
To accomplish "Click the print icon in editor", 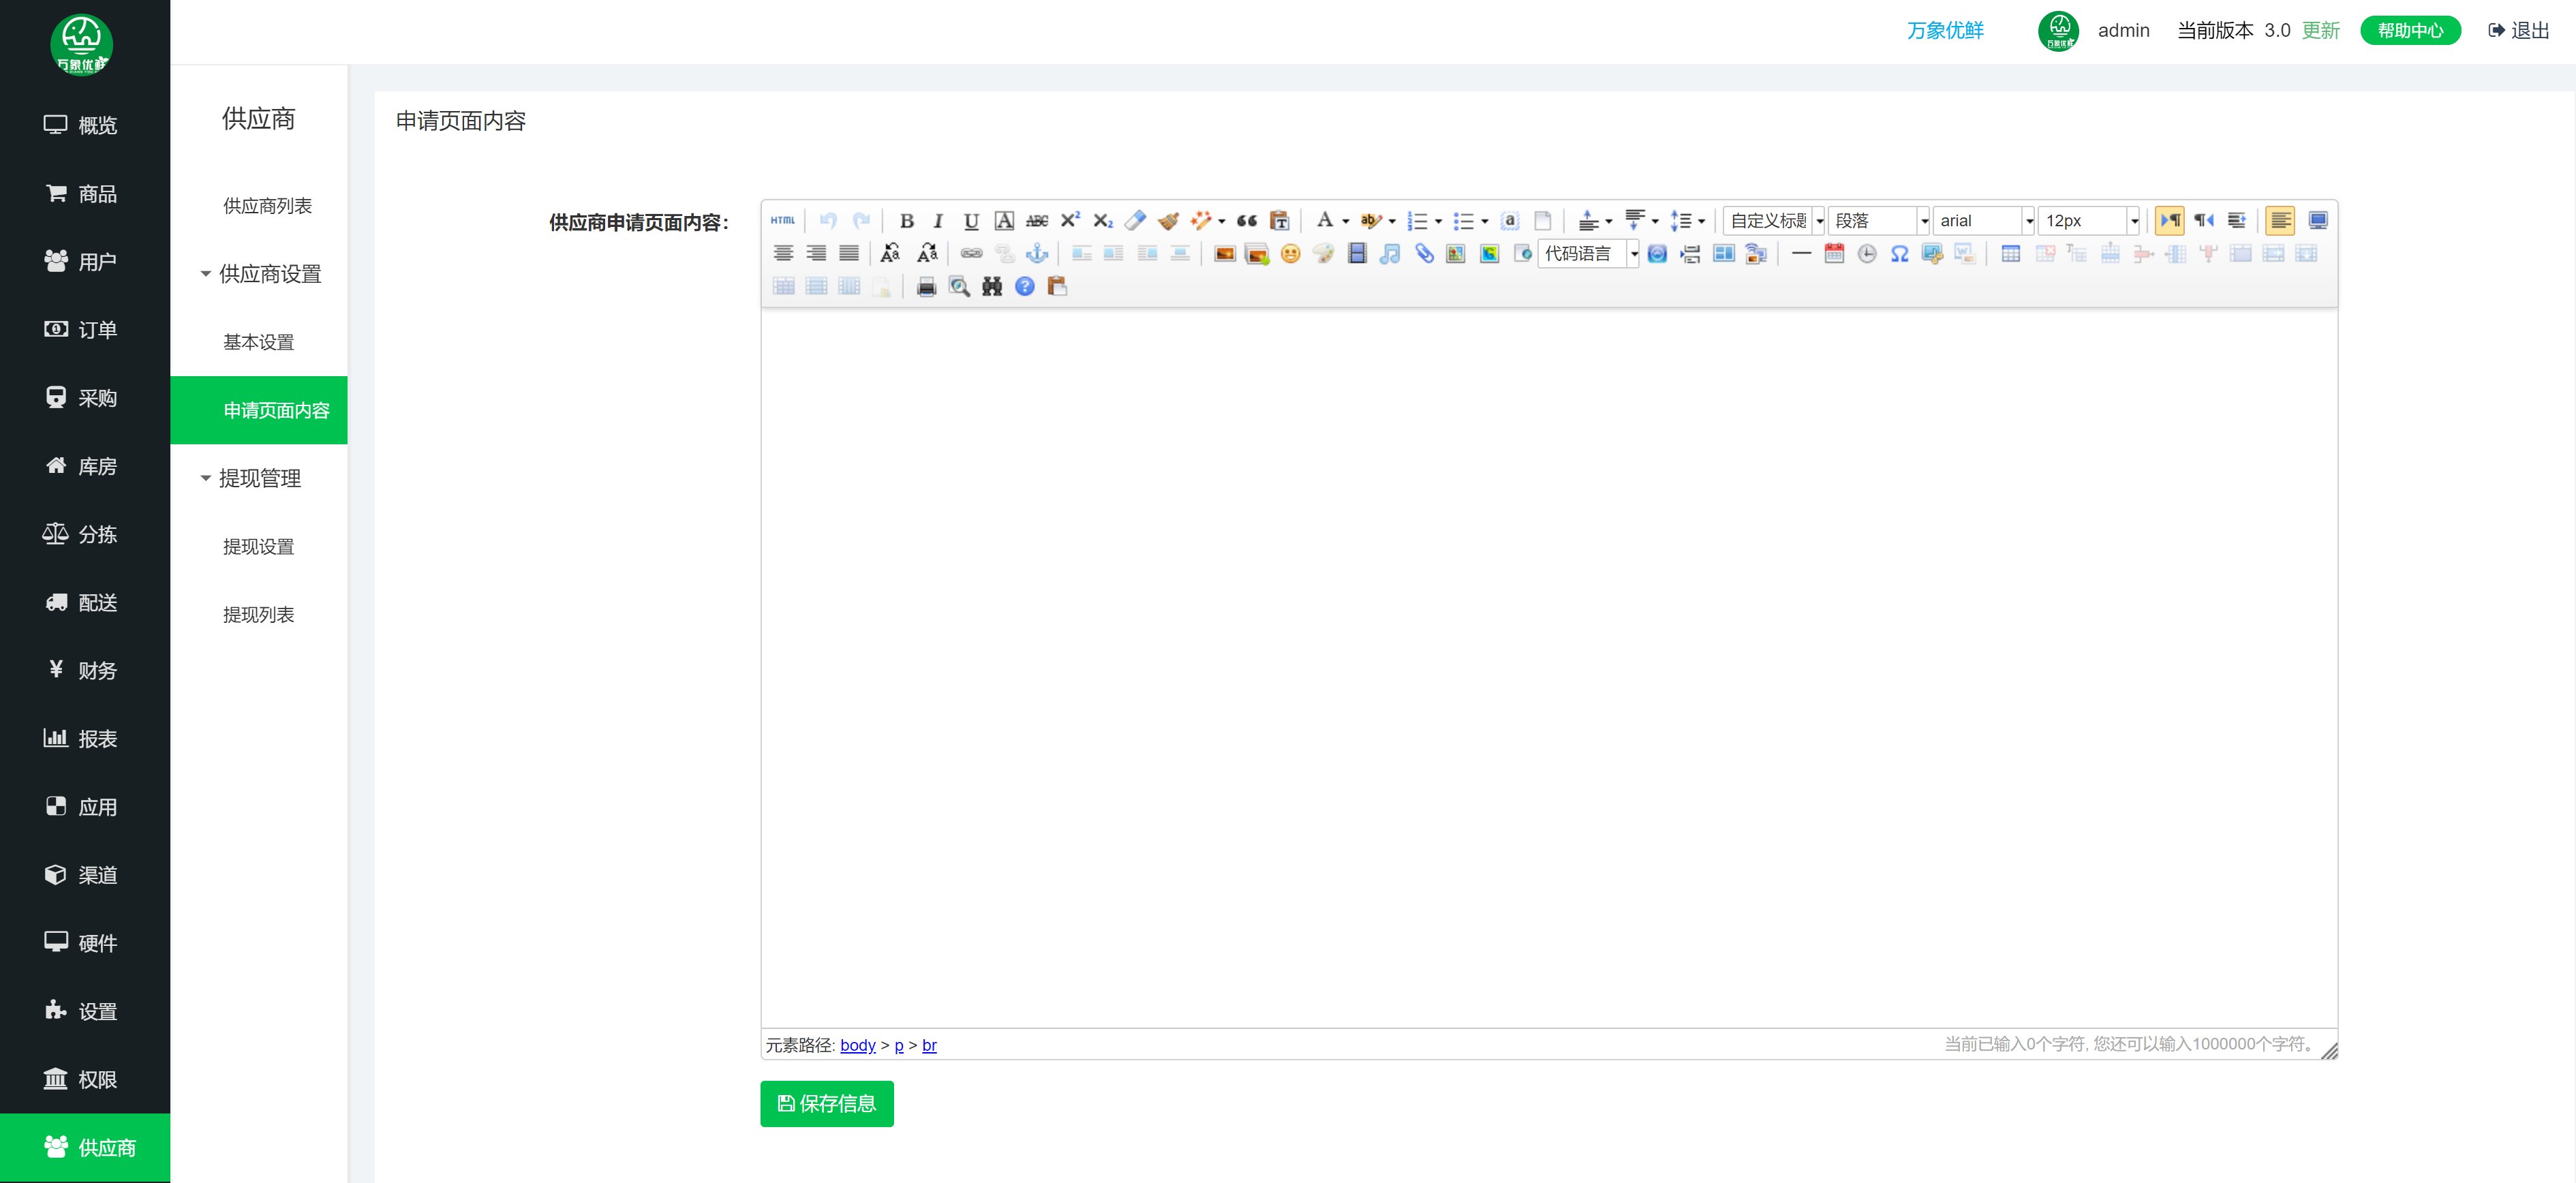I will tap(926, 287).
